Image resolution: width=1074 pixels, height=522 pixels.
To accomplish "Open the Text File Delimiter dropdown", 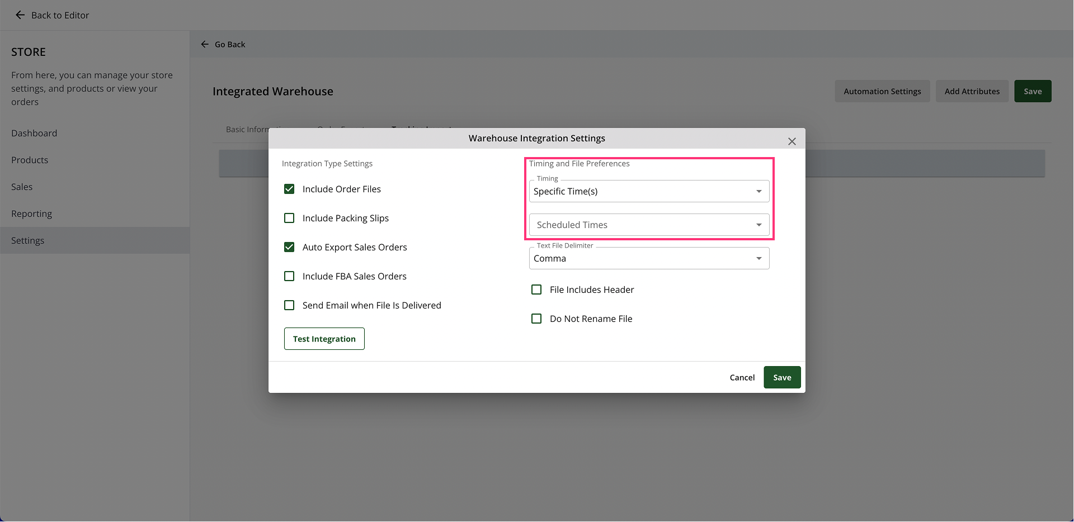I will [x=649, y=258].
